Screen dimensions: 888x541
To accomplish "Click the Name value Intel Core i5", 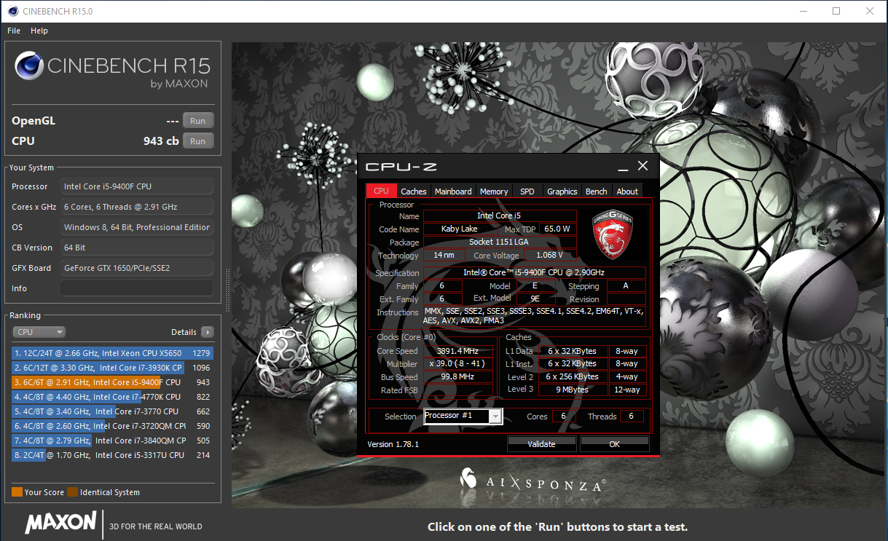I will pyautogui.click(x=500, y=216).
